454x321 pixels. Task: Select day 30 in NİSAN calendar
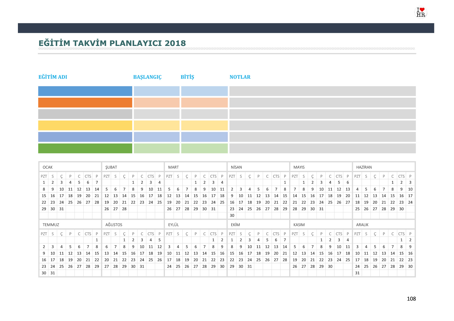(x=232, y=215)
